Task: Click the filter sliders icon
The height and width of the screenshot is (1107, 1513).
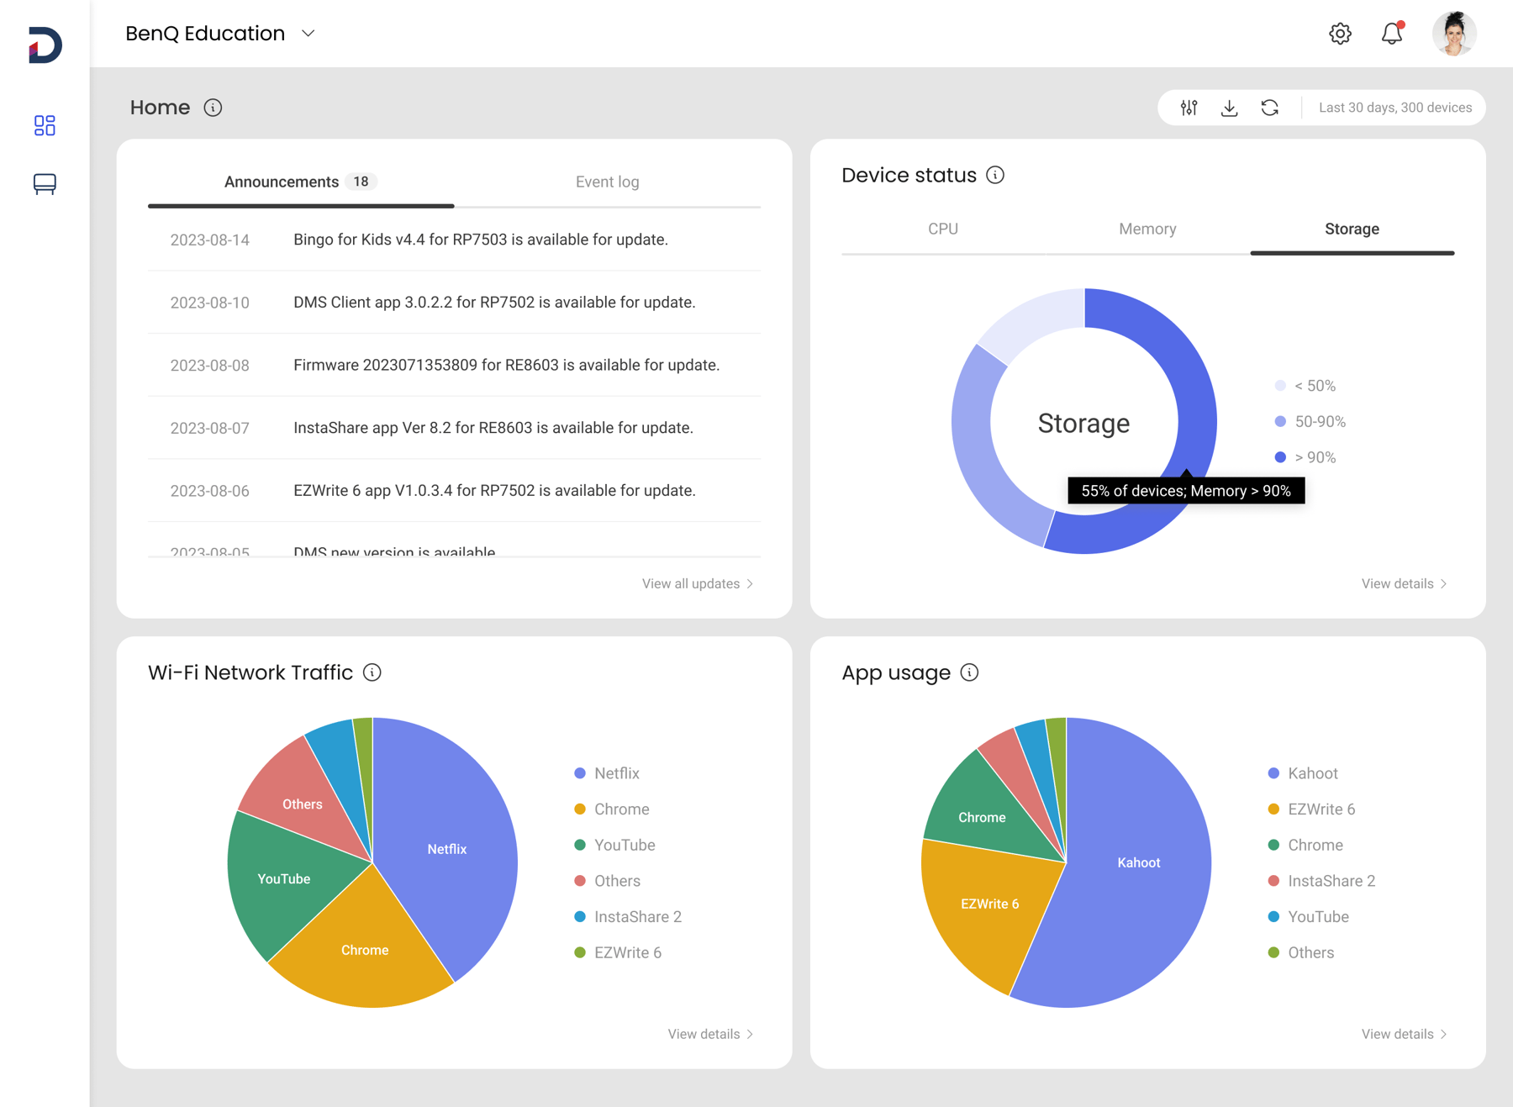Action: click(x=1189, y=108)
